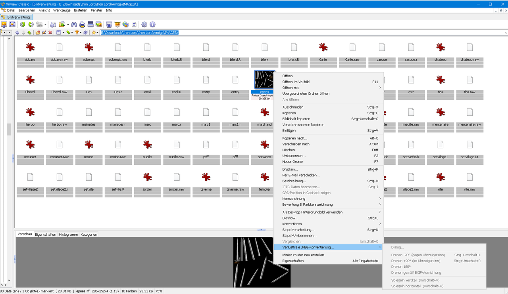Viewport: 508px width, 294px height.
Task: Click the copy-to folder toolbar icon
Action: (x=62, y=25)
